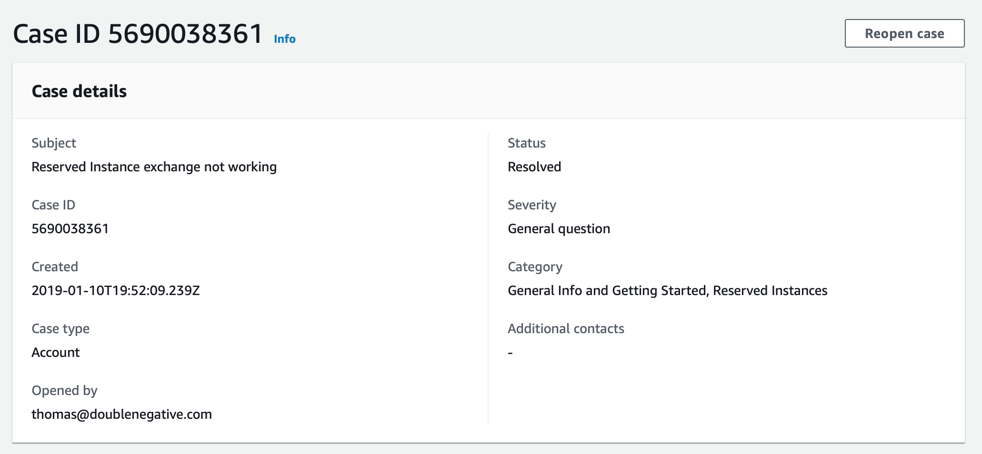Viewport: 982px width, 454px height.
Task: Select the Case ID value 5690038361 in case details
Action: click(x=70, y=229)
